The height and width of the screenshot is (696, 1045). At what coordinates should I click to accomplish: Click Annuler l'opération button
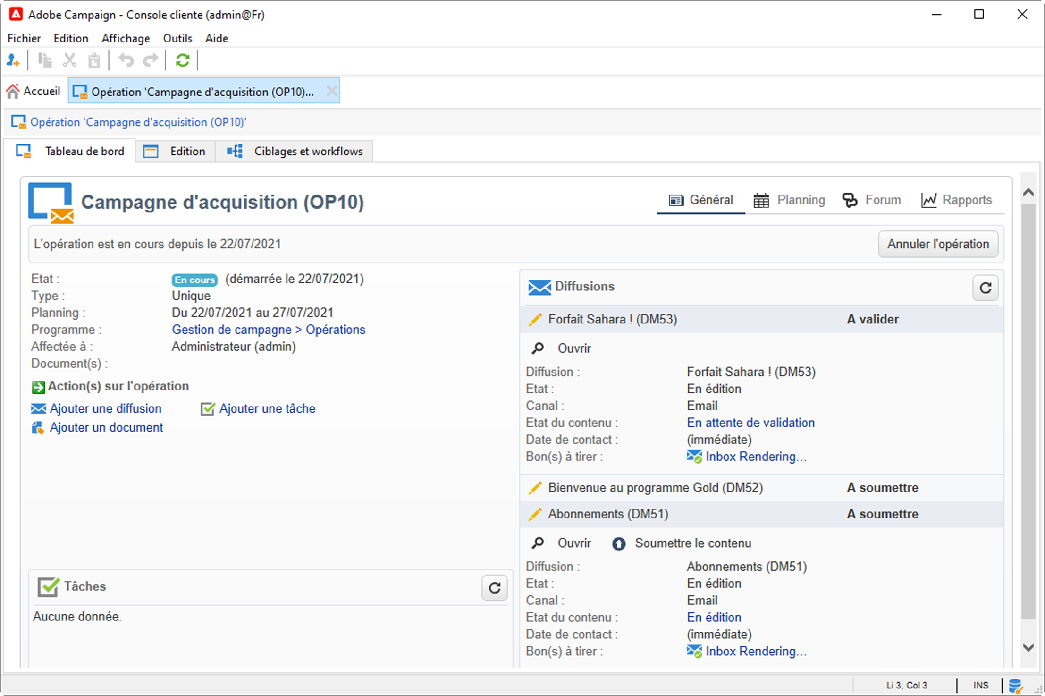[938, 244]
